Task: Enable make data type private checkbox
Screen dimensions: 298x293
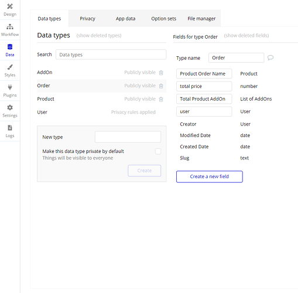Action: 158,151
